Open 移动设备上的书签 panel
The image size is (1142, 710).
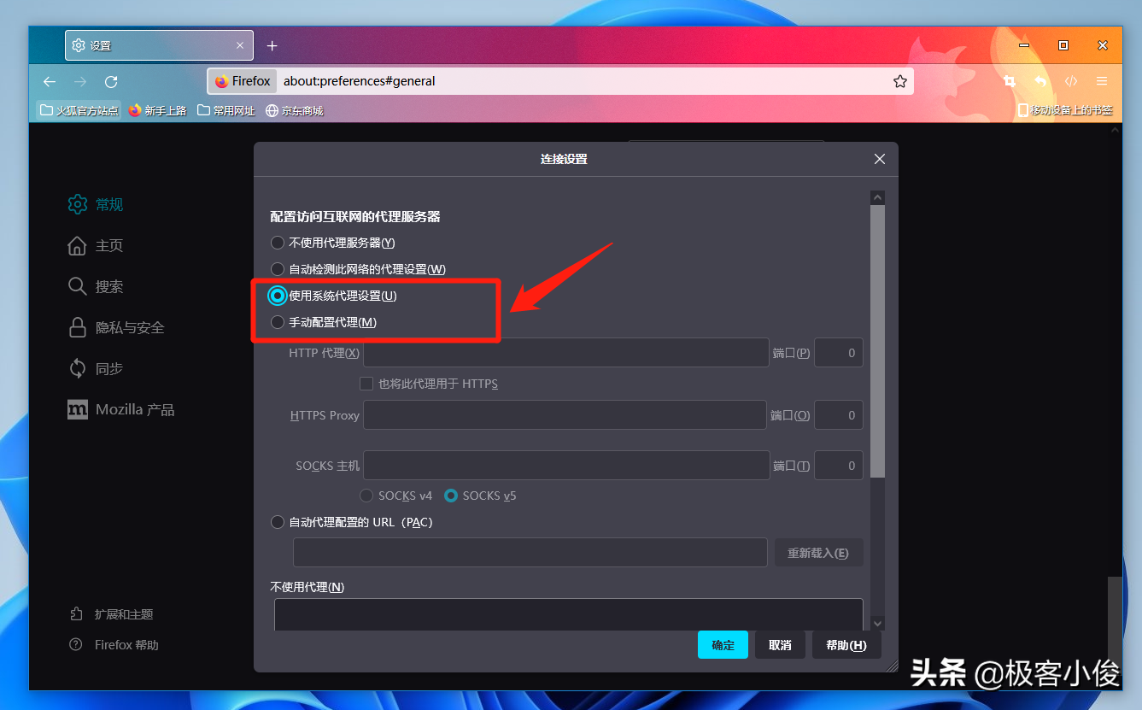1063,110
